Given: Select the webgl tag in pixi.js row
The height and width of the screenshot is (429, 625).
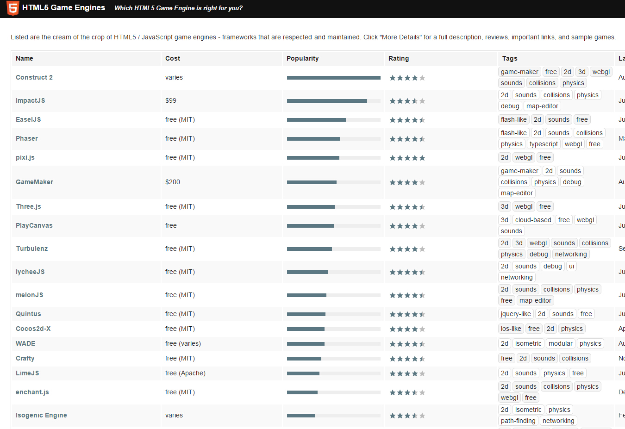Looking at the screenshot, I should pyautogui.click(x=524, y=157).
